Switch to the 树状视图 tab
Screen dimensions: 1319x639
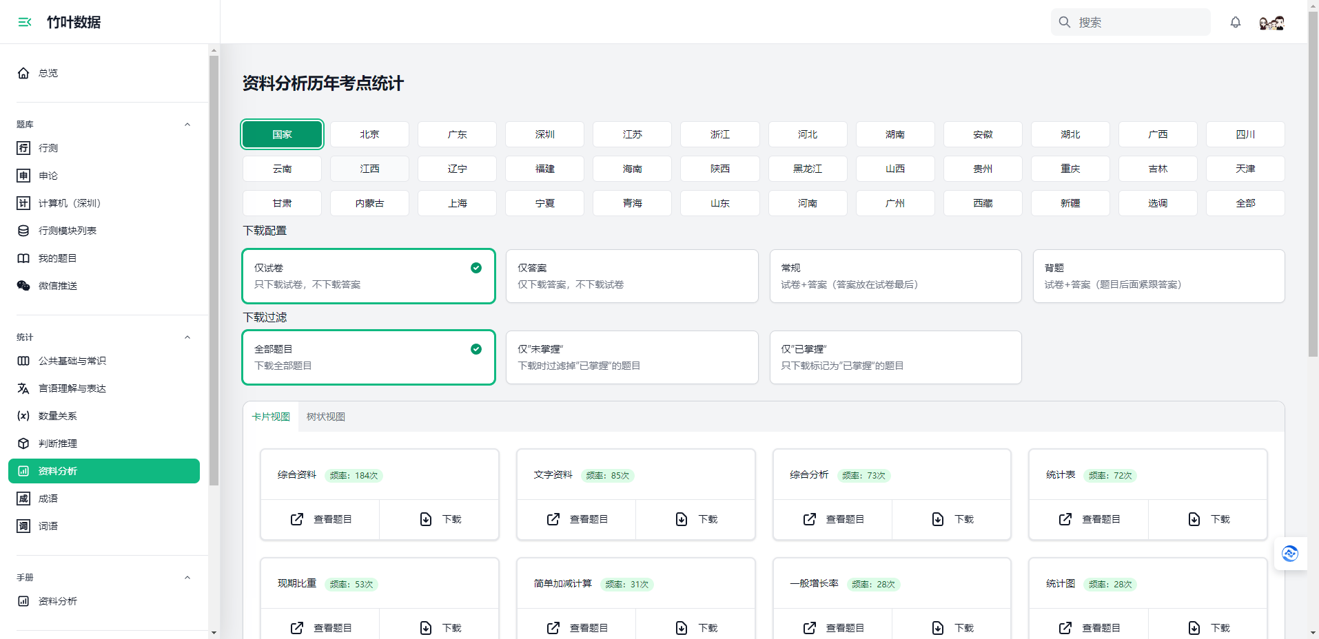coord(326,417)
